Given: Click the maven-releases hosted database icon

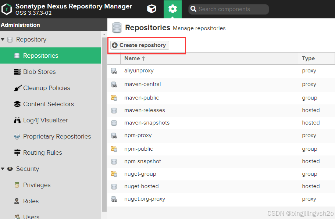Looking at the screenshot, I should click(114, 110).
